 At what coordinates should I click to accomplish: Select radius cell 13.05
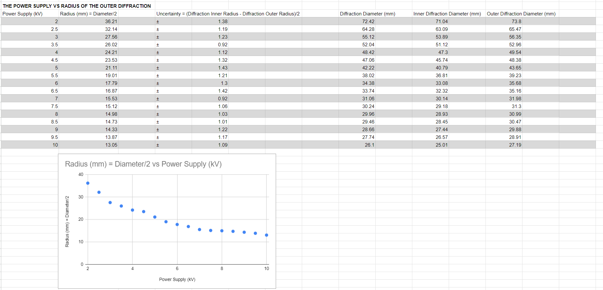pyautogui.click(x=111, y=145)
